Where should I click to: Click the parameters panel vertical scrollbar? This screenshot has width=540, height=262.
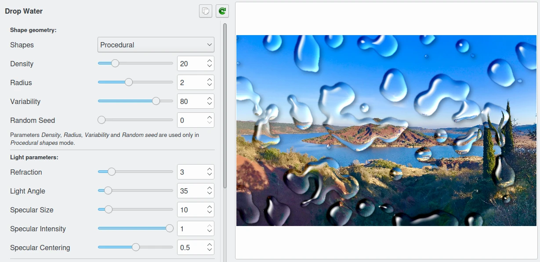[225, 106]
